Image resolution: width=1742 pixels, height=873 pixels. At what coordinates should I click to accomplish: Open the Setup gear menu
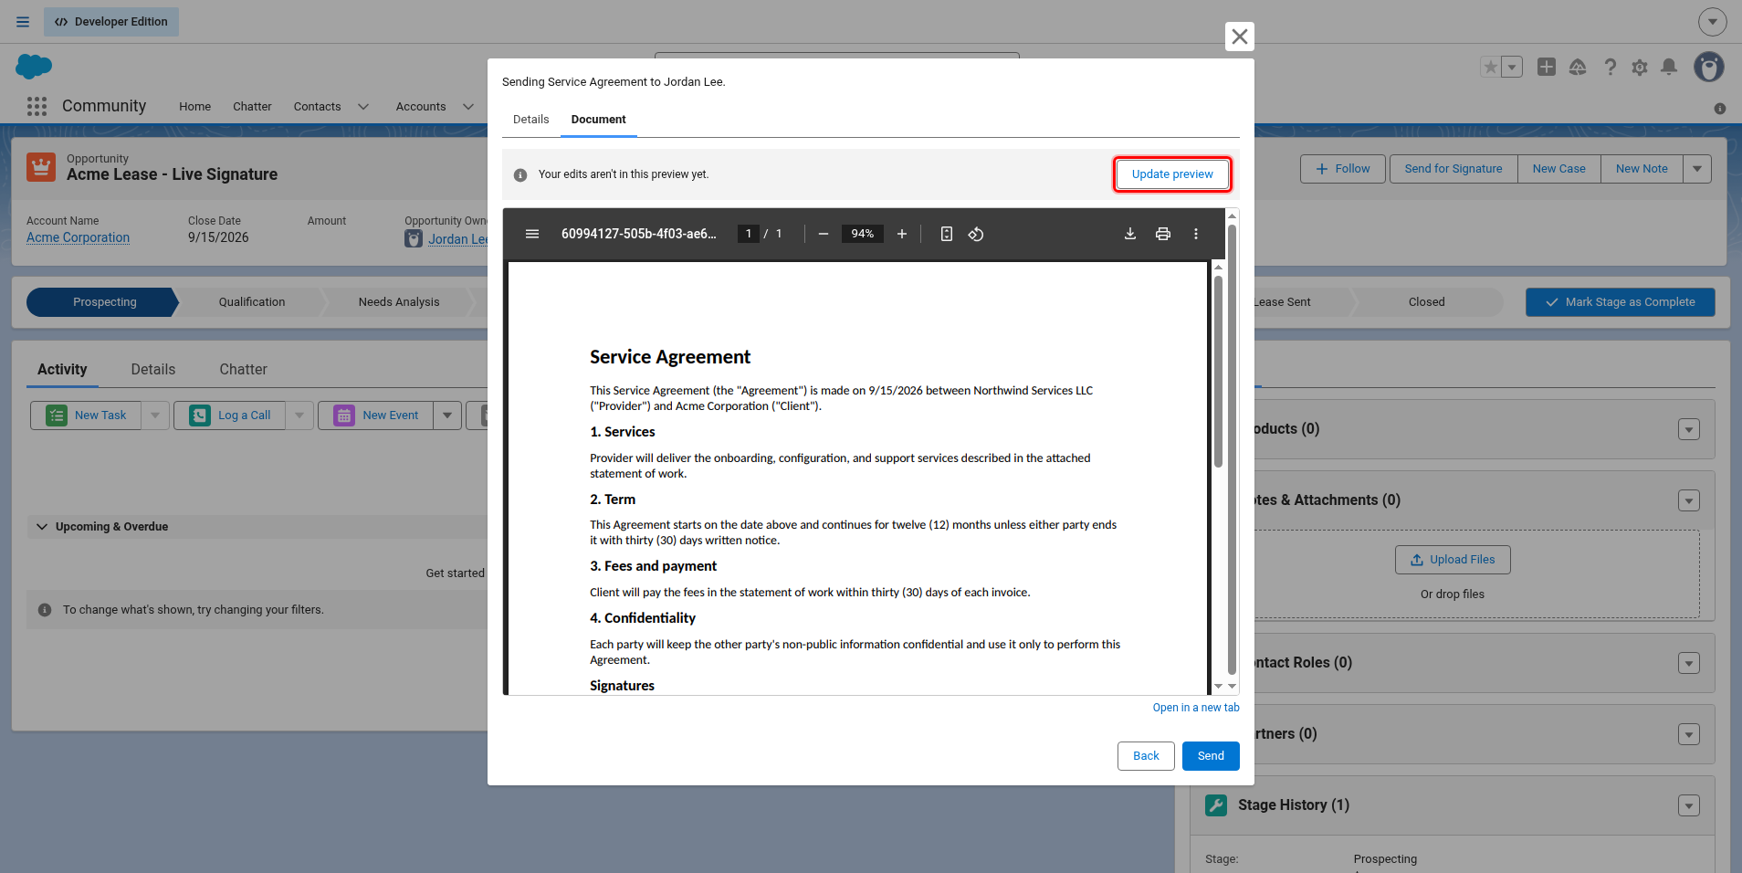1640,67
